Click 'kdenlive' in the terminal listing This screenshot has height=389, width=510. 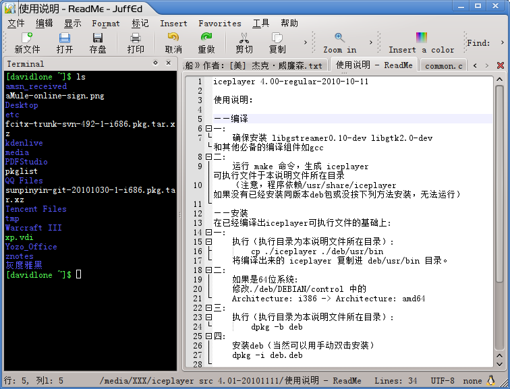point(24,143)
